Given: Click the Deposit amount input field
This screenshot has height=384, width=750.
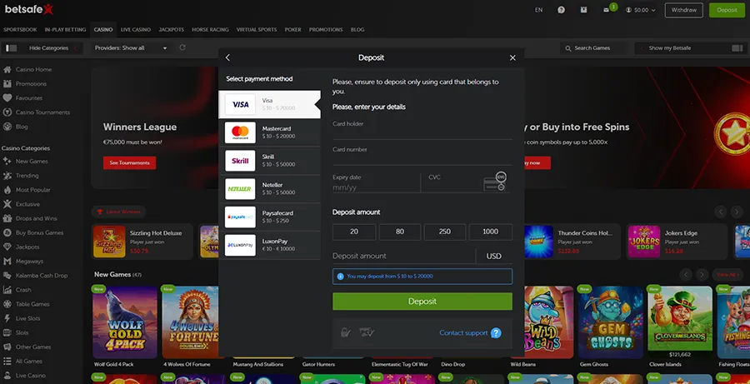Looking at the screenshot, I should [403, 256].
